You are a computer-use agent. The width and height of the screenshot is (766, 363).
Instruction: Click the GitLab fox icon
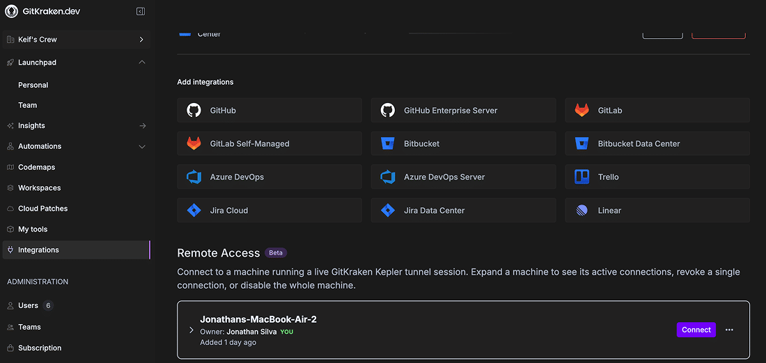coord(582,111)
